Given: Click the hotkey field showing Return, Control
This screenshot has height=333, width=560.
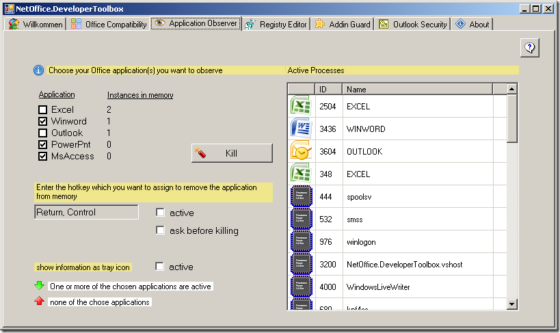Looking at the screenshot, I should [x=86, y=213].
